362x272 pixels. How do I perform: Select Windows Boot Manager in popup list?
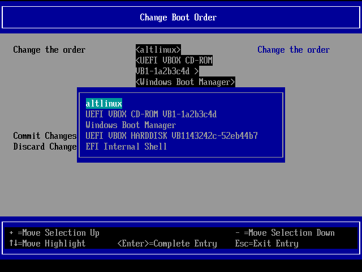tap(131, 125)
